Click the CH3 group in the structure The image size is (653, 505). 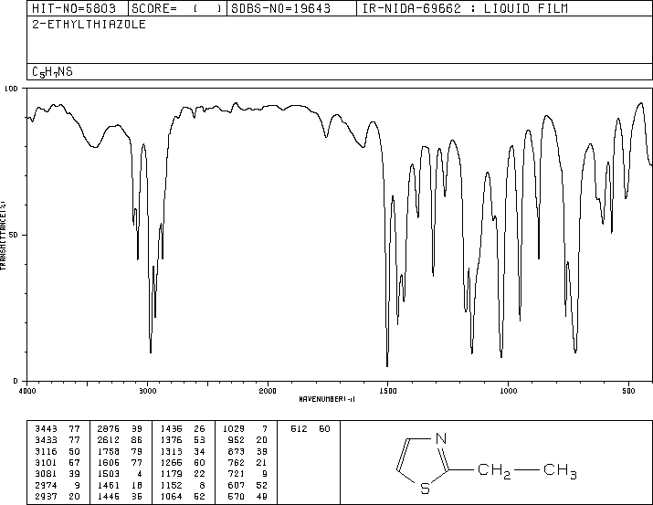(x=560, y=471)
